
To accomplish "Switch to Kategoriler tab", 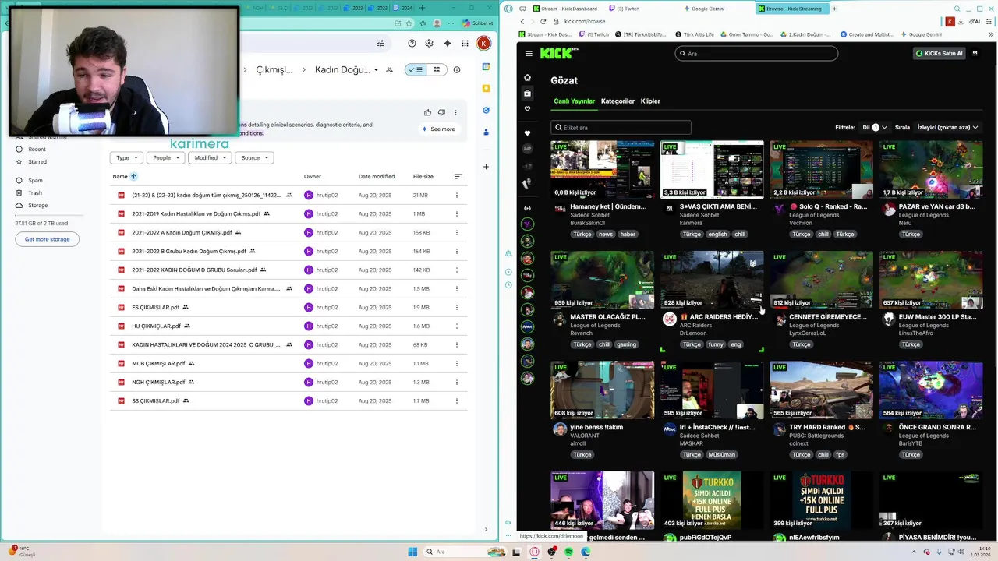I will (618, 101).
